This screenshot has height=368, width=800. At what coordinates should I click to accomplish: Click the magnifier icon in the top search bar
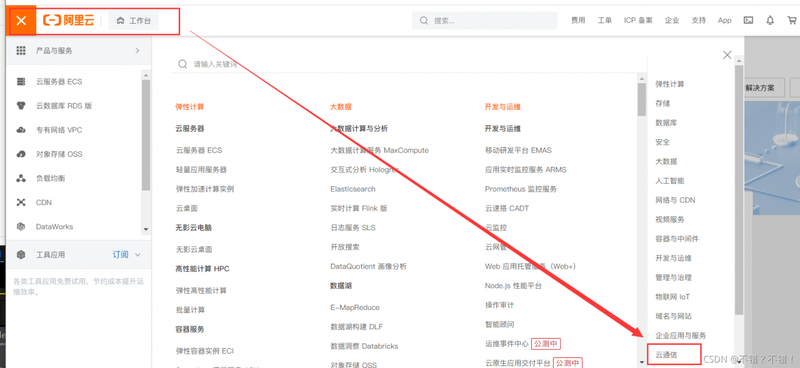click(424, 21)
